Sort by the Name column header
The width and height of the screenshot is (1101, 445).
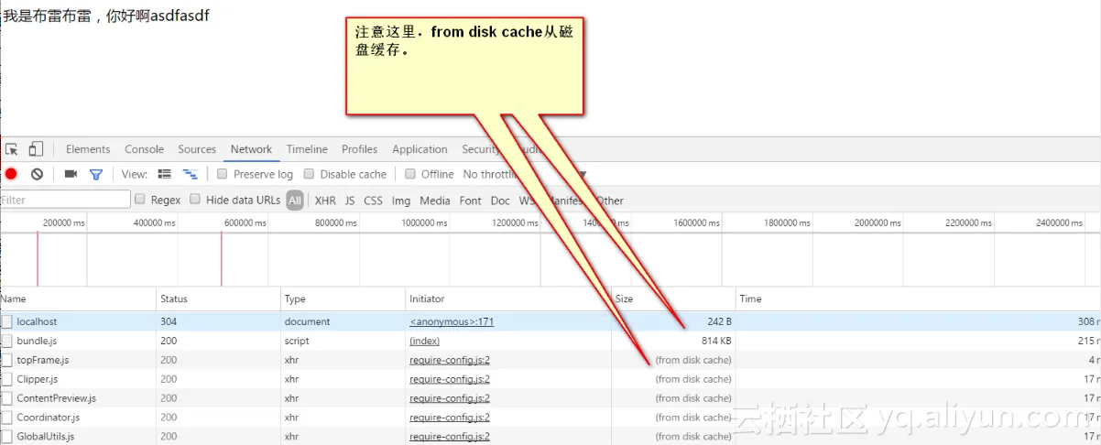[78, 298]
